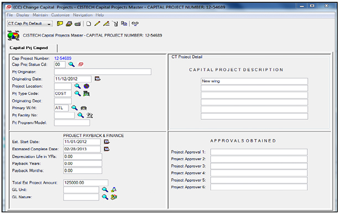Open the CT Cap Prj Default dropdown
340x215 pixels.
pos(30,24)
